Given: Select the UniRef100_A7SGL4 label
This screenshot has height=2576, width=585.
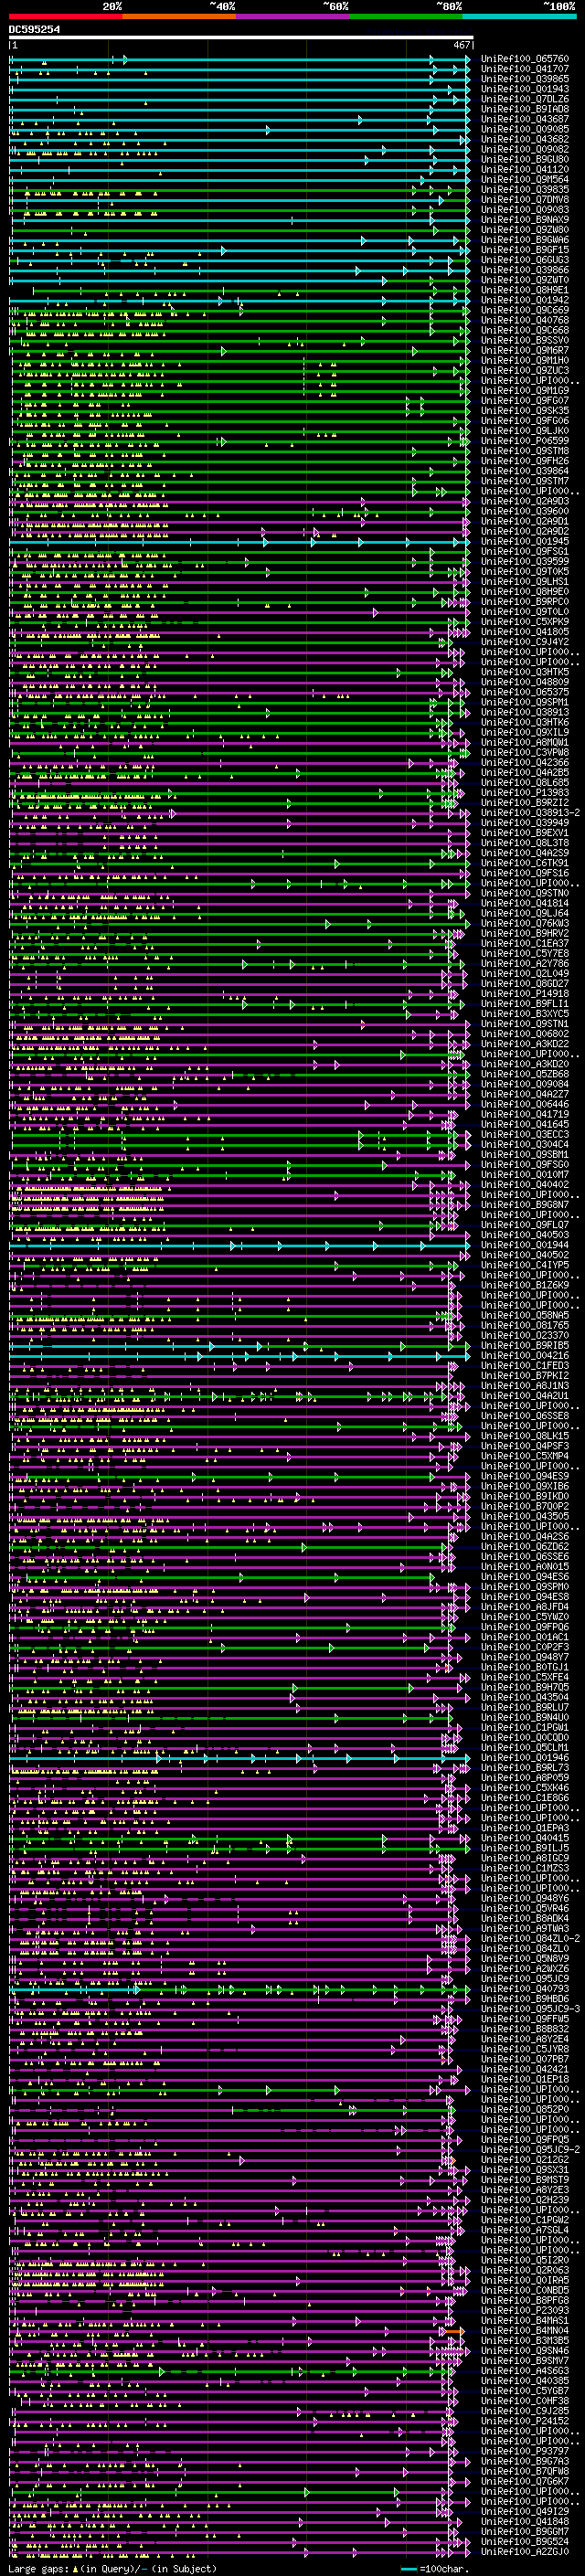Looking at the screenshot, I should point(525,2230).
